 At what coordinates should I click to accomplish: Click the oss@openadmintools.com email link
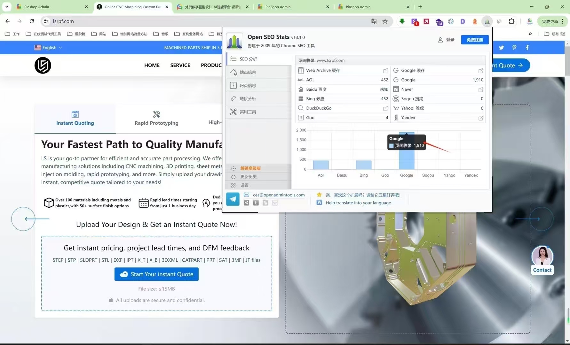(x=279, y=195)
